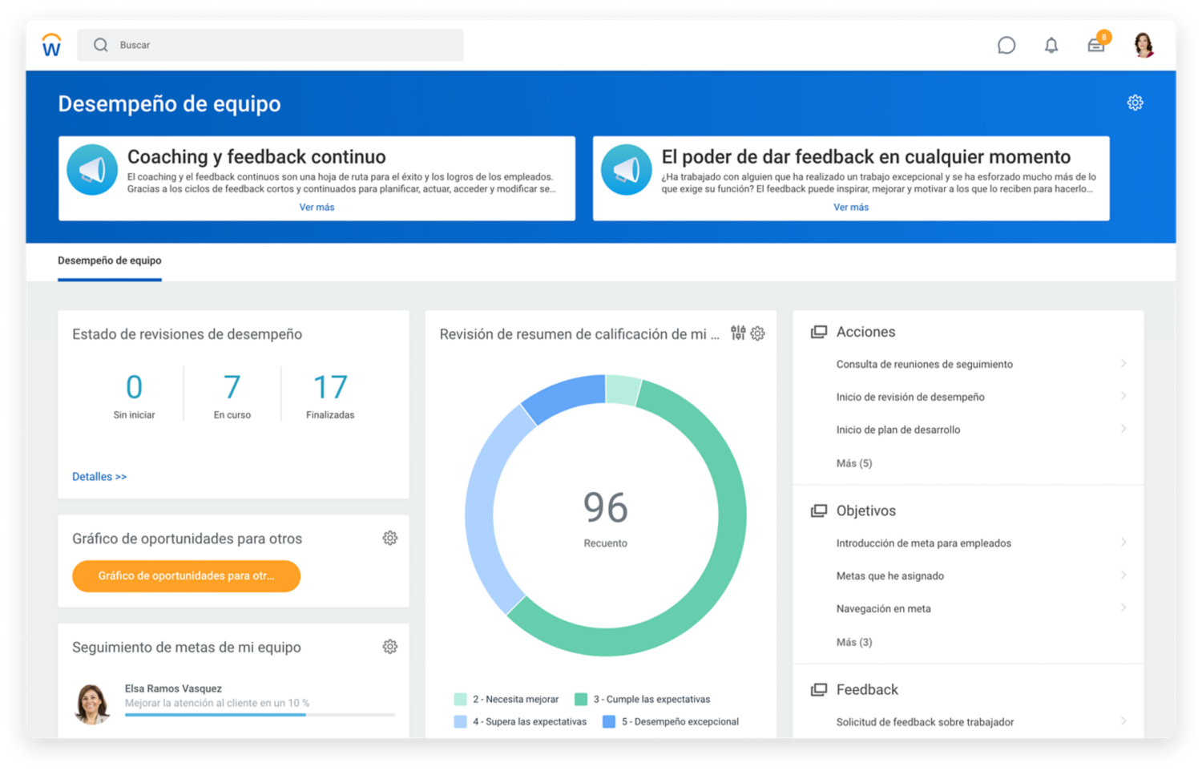Image resolution: width=1202 pixels, height=771 pixels.
Task: Click chevron beside Consulta de reuniones de seguimiento
Action: click(1123, 363)
